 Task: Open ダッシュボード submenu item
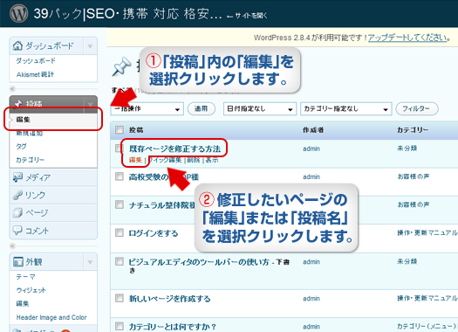36,61
